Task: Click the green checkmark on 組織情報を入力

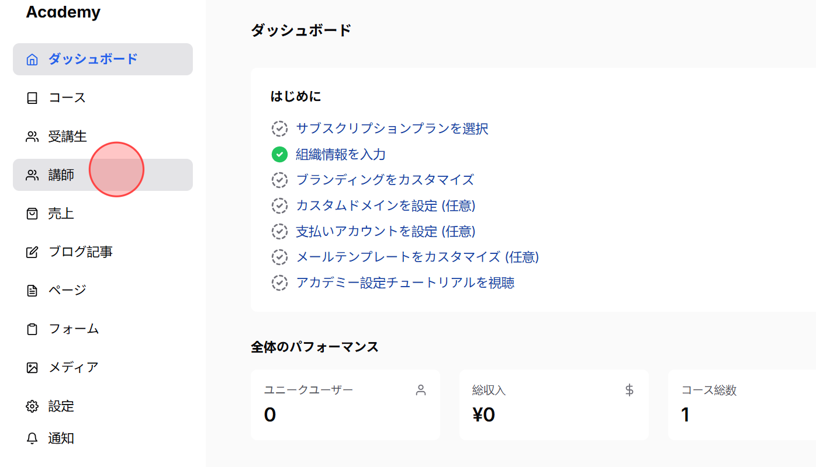Action: click(x=279, y=154)
